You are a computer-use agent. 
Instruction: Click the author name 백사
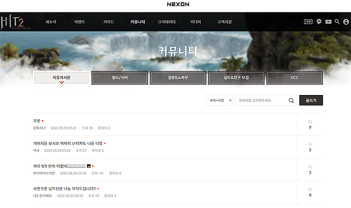tap(36, 151)
